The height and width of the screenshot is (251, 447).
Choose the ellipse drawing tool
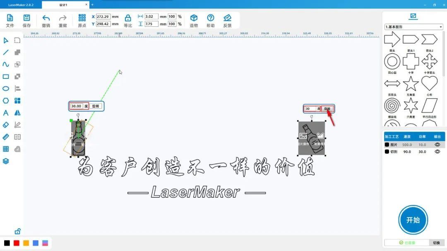6,88
